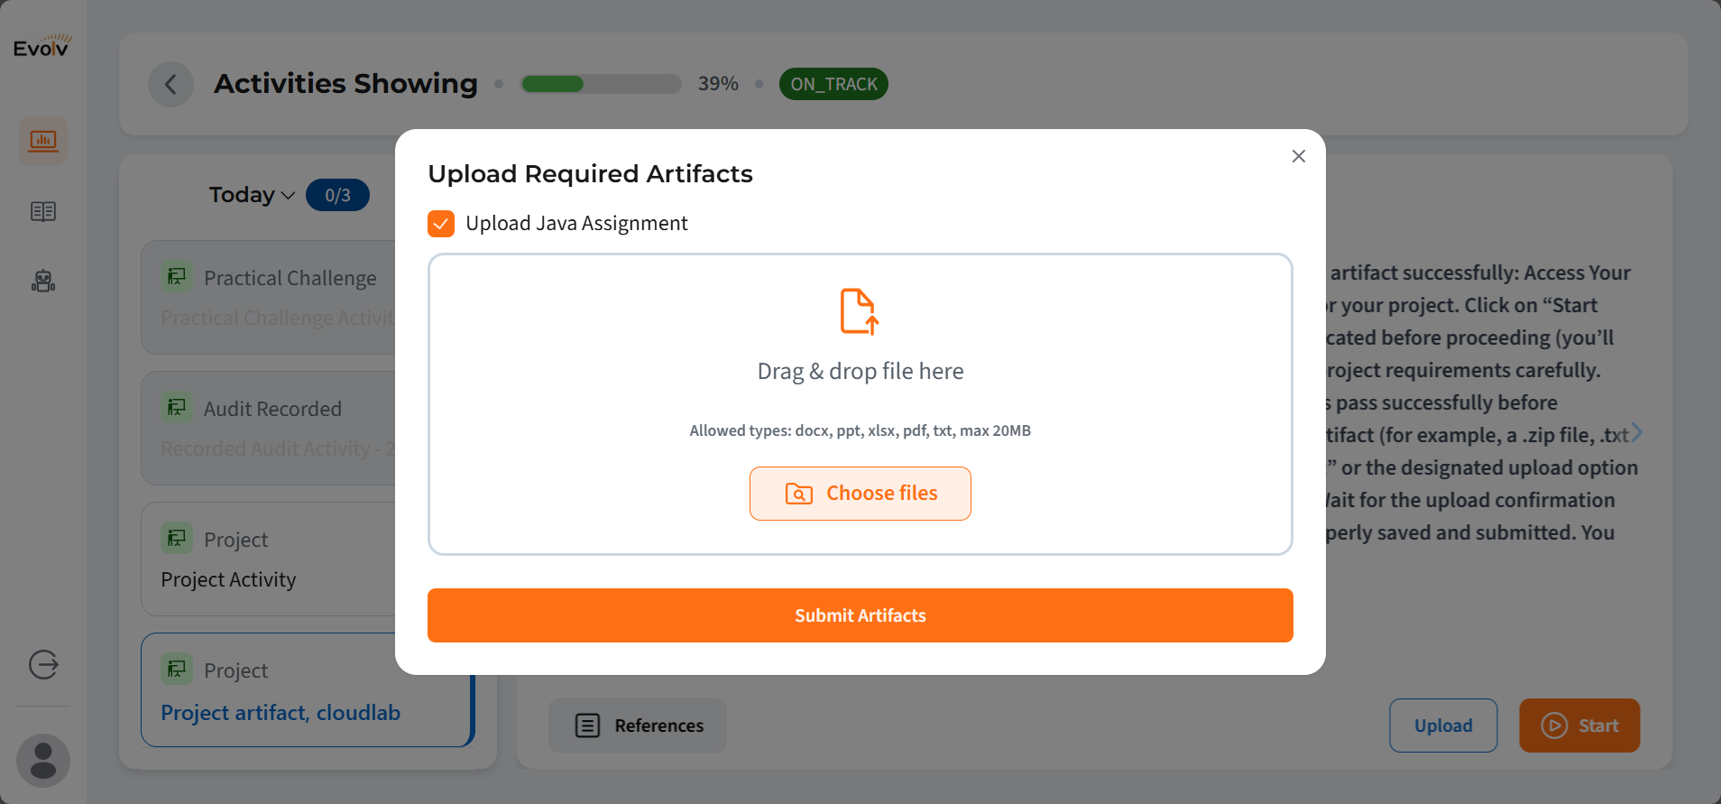Image resolution: width=1721 pixels, height=804 pixels.
Task: Click the logout sidebar icon
Action: click(43, 665)
